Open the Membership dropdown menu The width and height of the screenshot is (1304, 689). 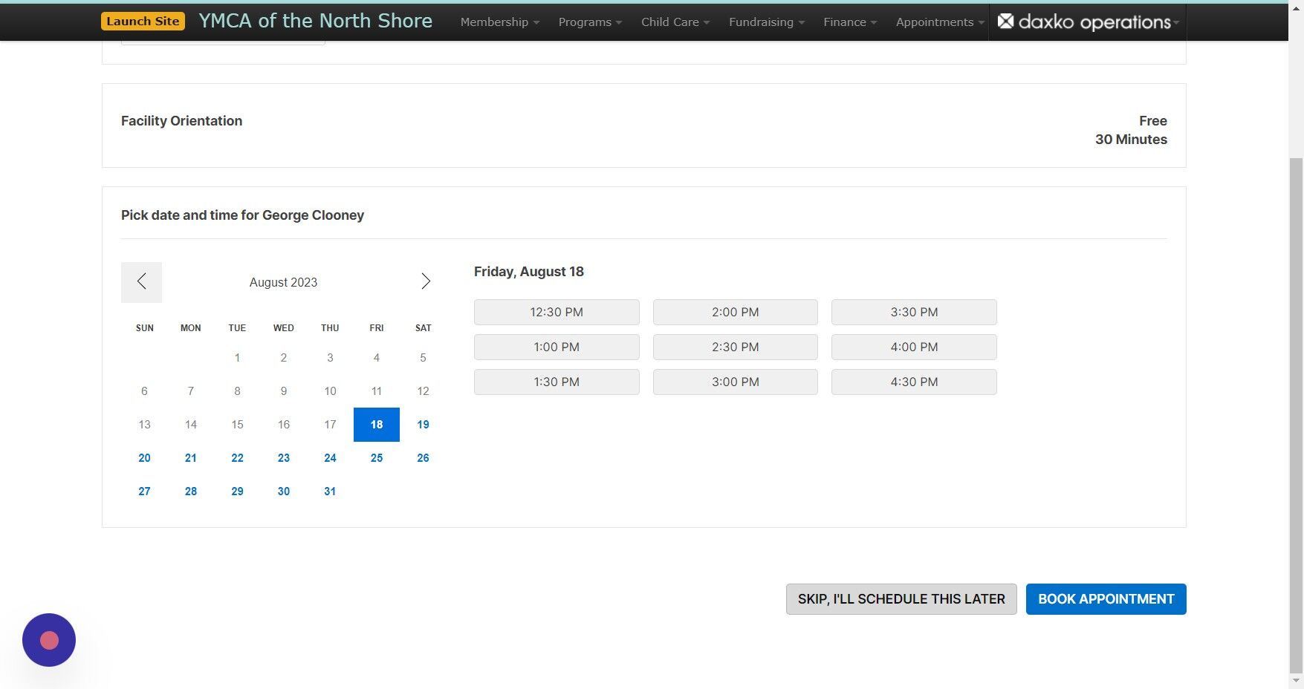(499, 22)
